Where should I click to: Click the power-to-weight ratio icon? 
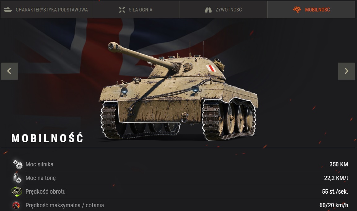pos(17,178)
